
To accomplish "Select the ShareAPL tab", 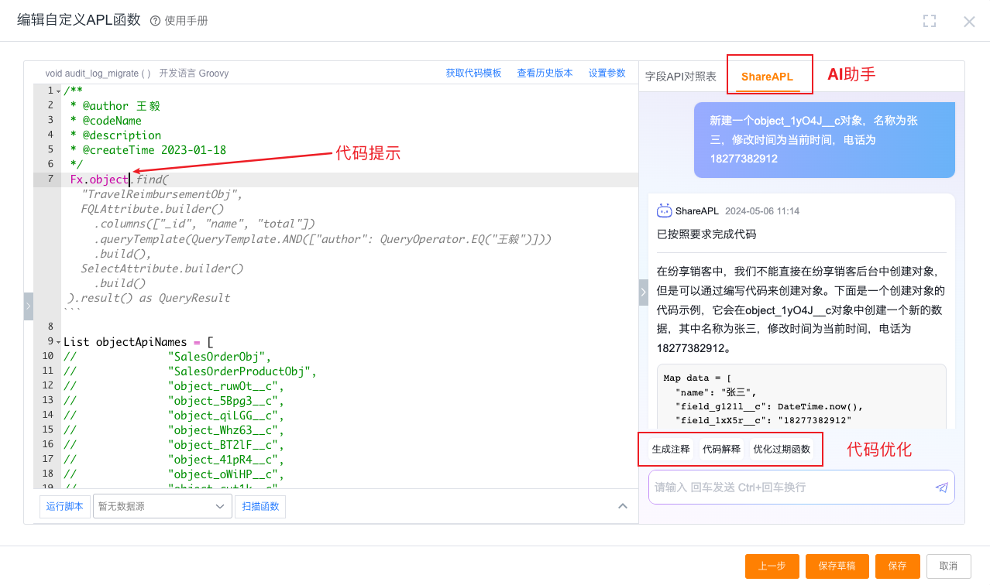I will click(767, 77).
